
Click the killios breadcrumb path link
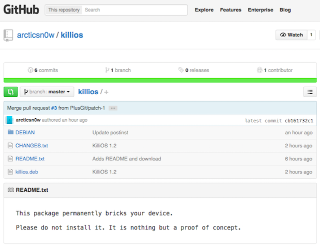[x=88, y=92]
